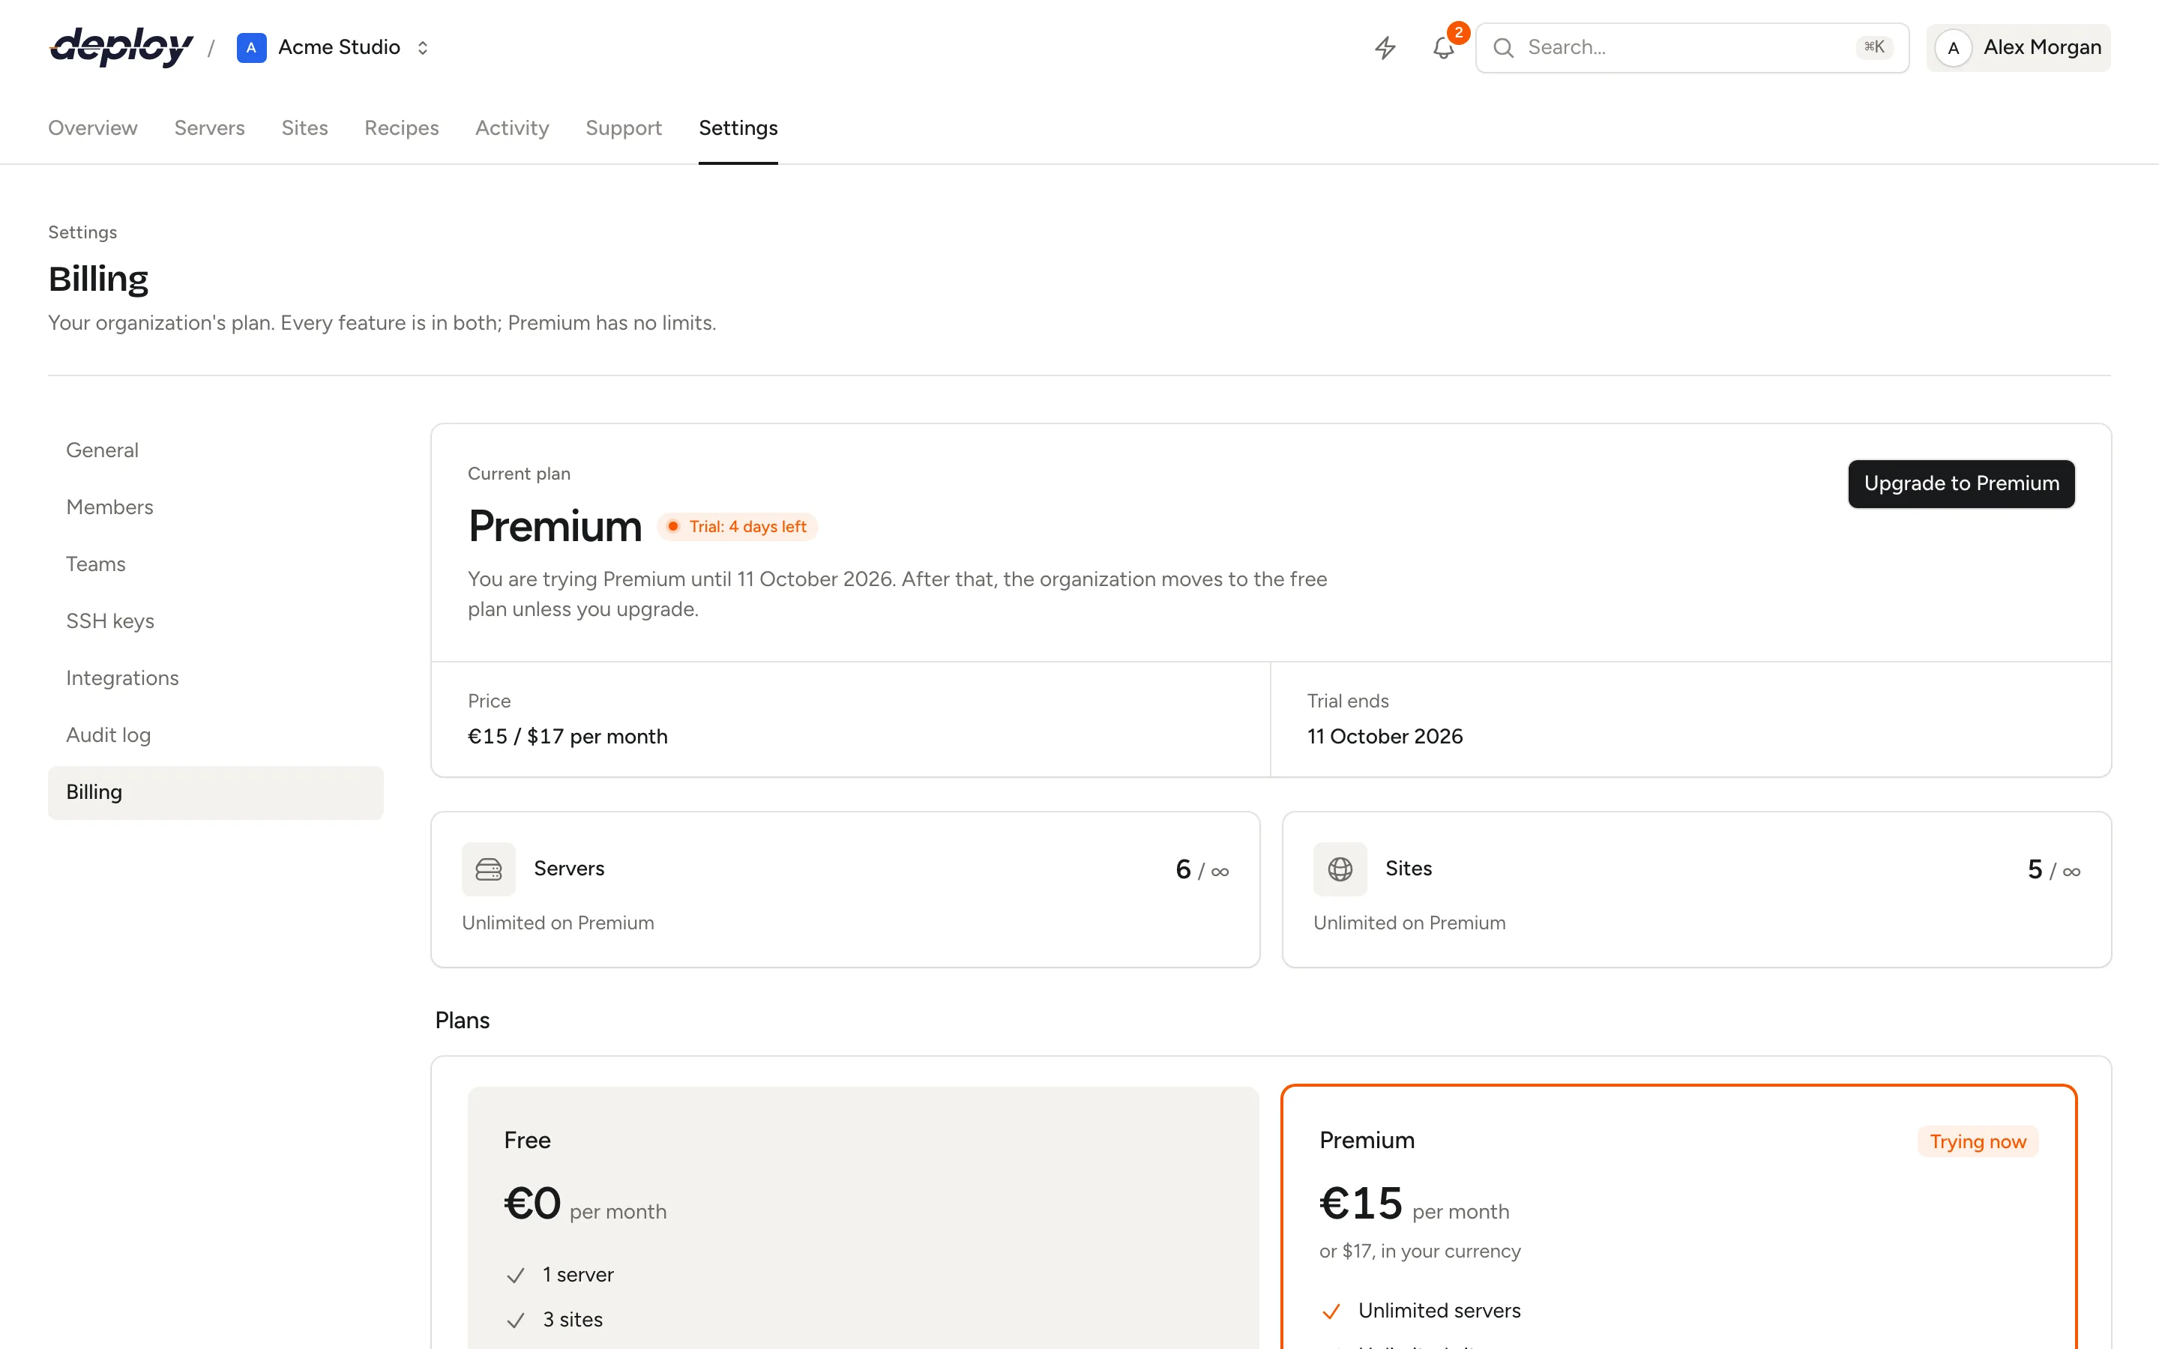Go to Teams settings
This screenshot has width=2159, height=1349.
[216, 565]
